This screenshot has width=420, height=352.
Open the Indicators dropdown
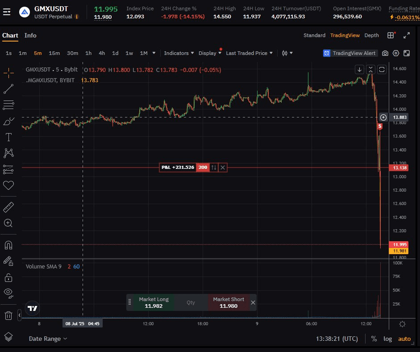(179, 53)
